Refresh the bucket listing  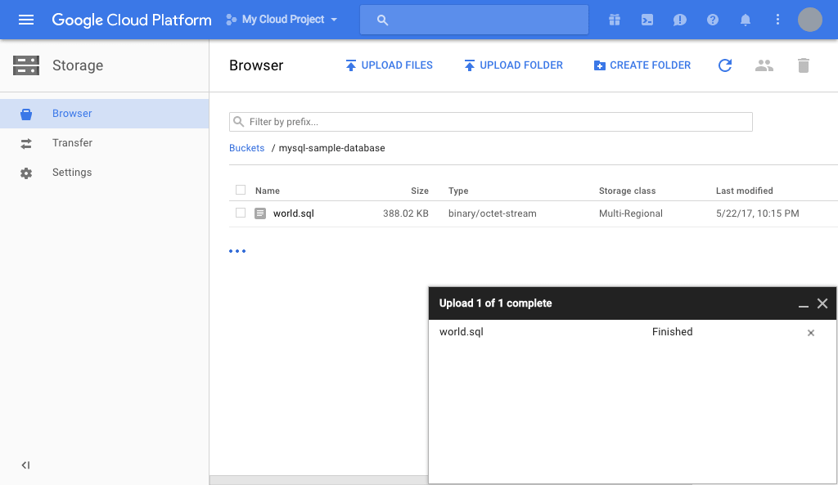point(725,65)
